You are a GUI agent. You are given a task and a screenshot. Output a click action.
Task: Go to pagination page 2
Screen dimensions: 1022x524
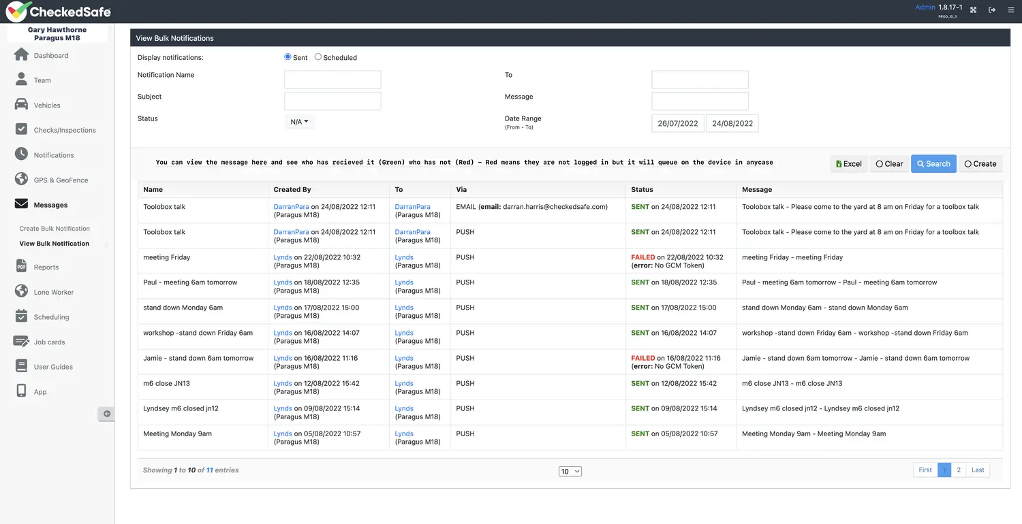pyautogui.click(x=959, y=470)
